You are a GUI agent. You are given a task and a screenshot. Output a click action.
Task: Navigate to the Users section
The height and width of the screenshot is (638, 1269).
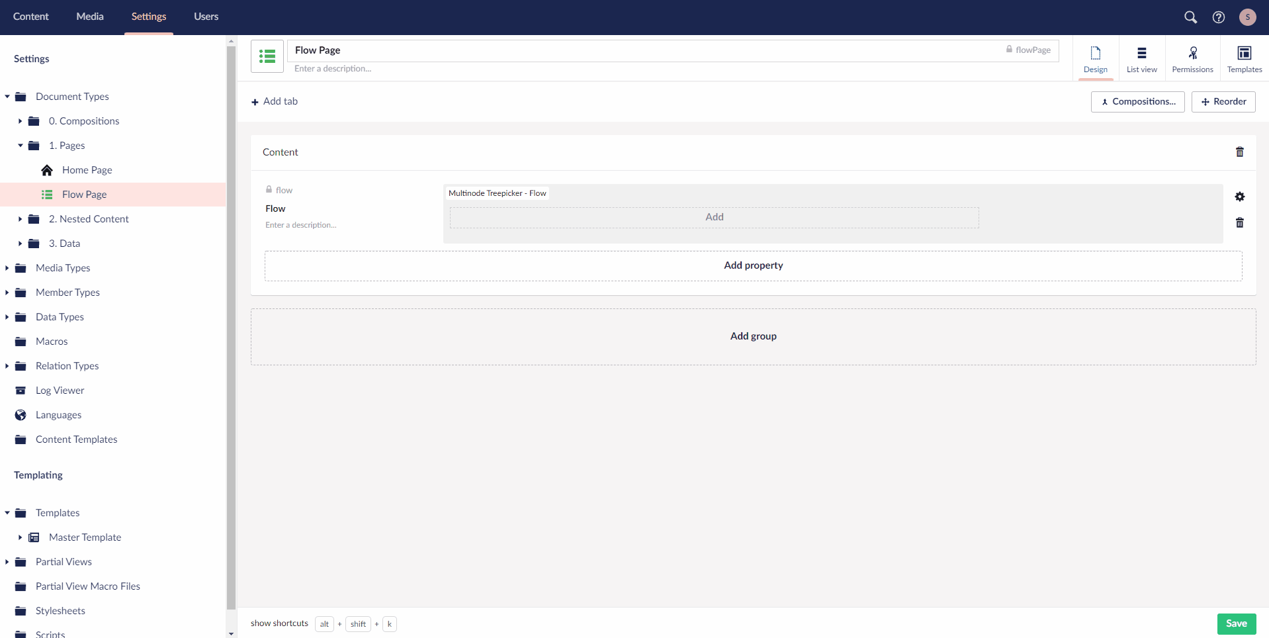click(x=205, y=16)
